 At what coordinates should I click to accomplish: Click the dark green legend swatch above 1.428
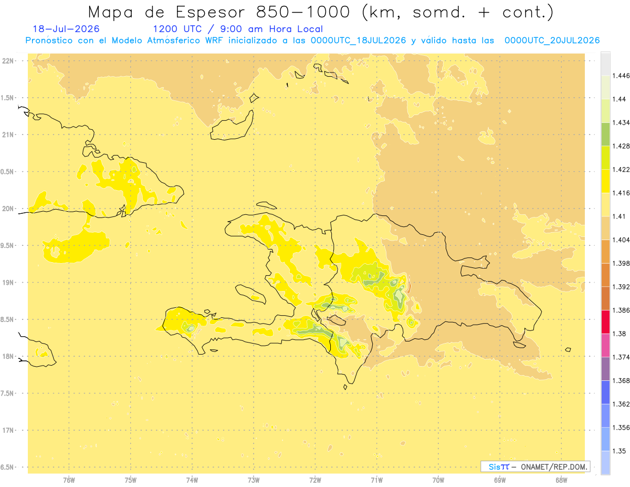click(605, 134)
